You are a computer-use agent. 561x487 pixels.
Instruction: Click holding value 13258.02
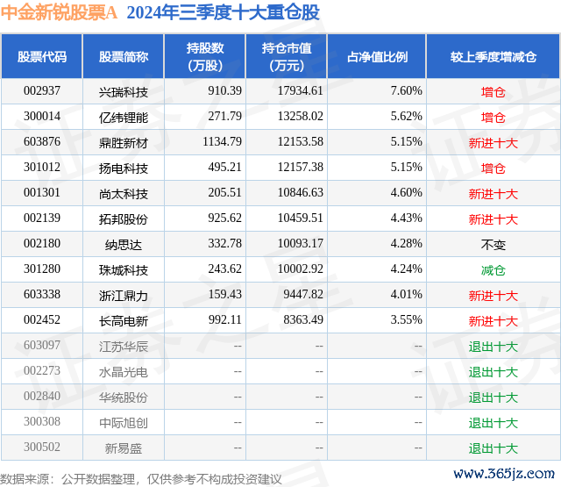click(x=300, y=117)
